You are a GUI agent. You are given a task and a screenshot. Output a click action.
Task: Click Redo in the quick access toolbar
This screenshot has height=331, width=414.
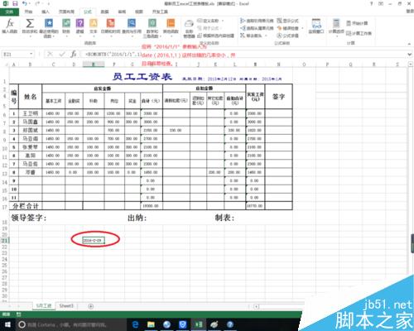38,3
